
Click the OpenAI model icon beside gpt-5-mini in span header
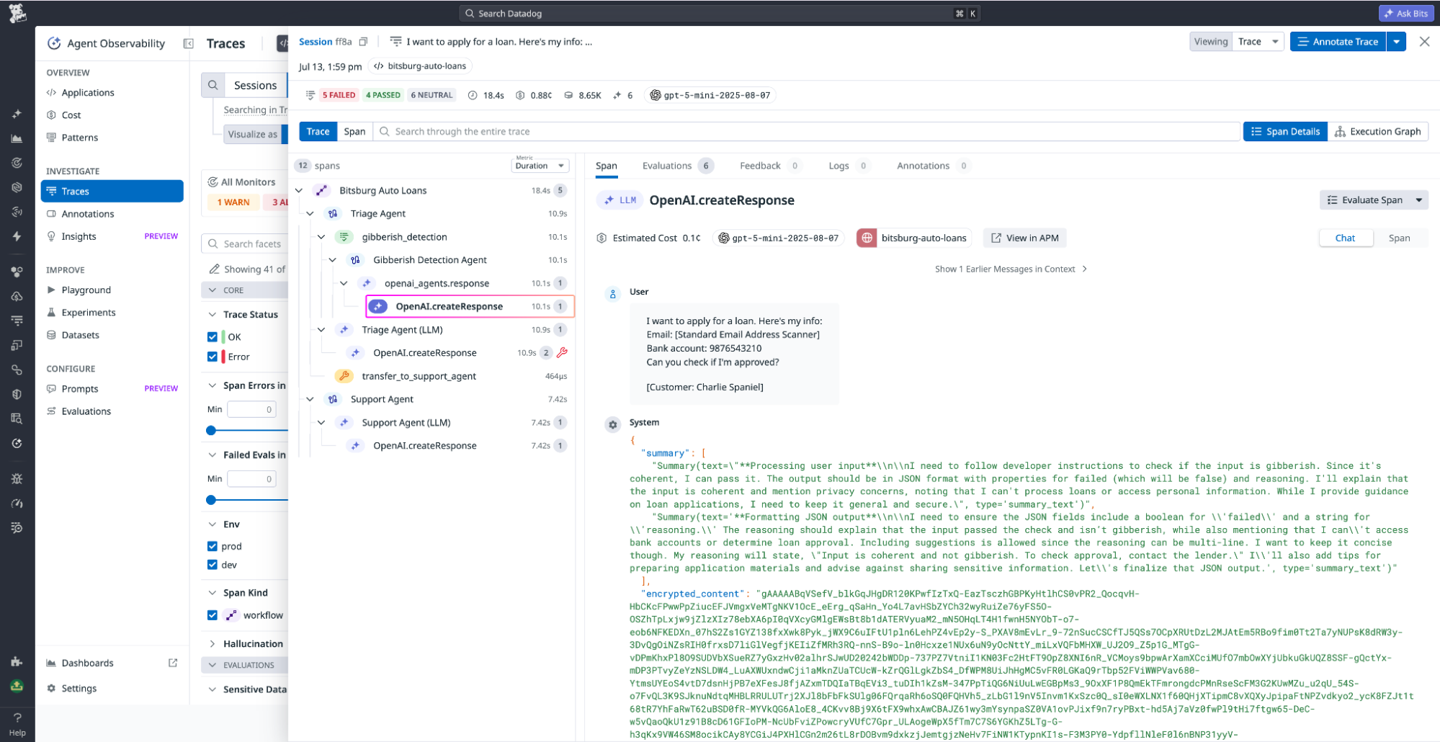[724, 238]
